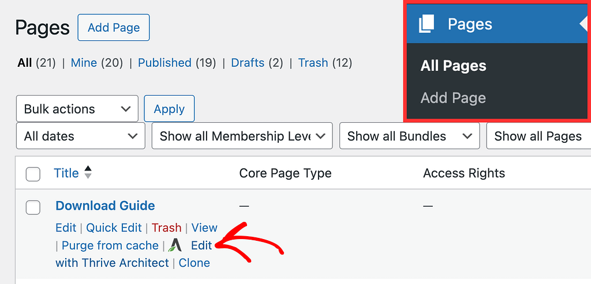View the Trash pages list
591x284 pixels.
click(x=313, y=62)
